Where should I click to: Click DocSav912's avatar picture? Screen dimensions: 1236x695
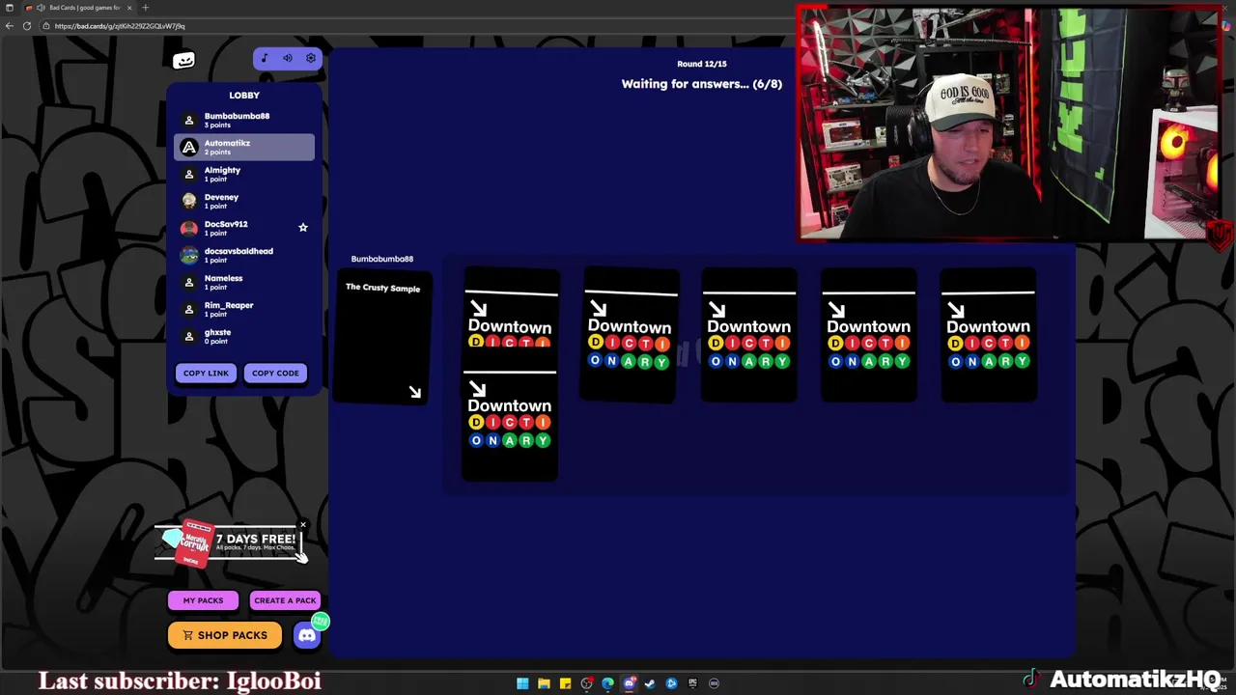click(x=189, y=228)
